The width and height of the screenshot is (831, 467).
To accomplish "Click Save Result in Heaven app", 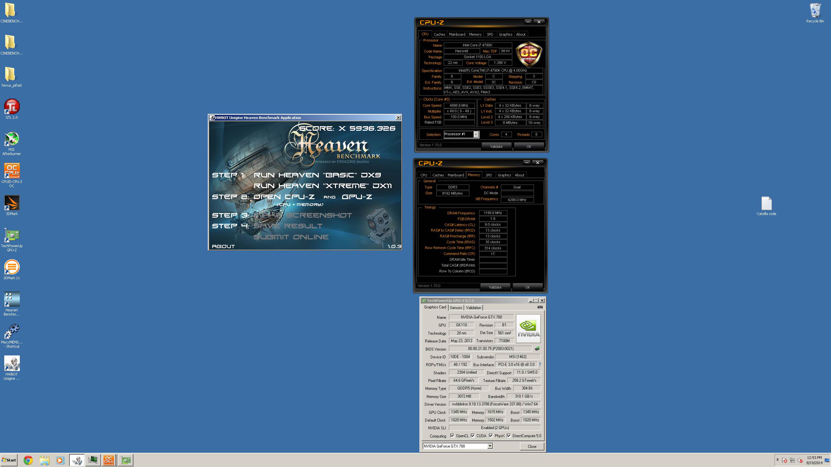I will coord(288,226).
